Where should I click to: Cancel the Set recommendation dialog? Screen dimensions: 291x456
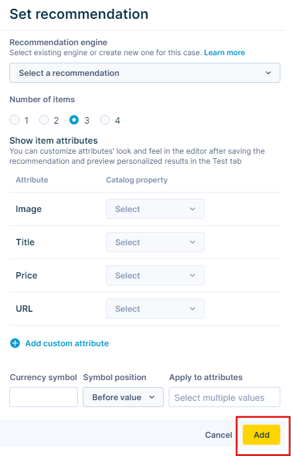tap(219, 435)
